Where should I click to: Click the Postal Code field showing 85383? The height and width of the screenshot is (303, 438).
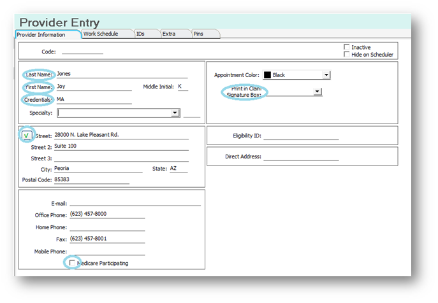point(92,180)
